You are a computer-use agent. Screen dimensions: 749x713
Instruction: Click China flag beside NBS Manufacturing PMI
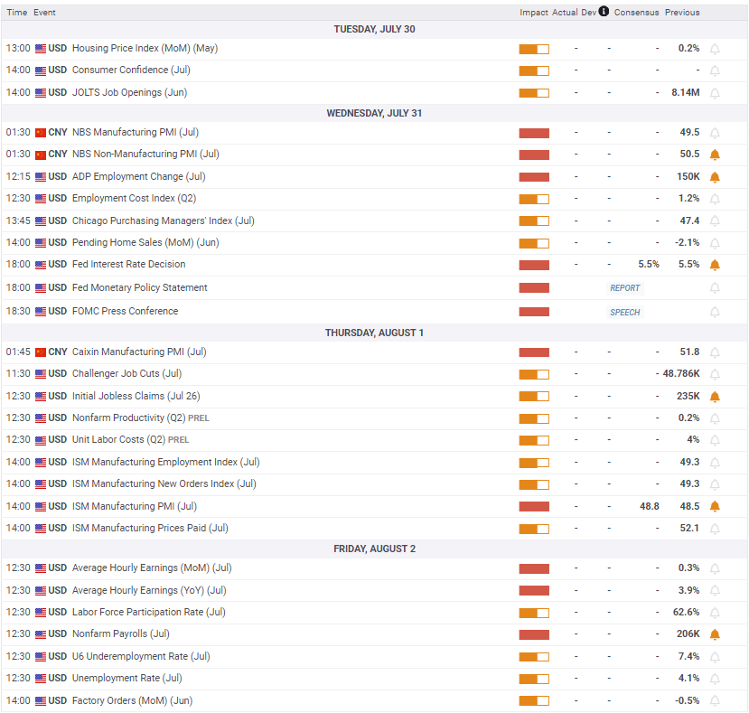click(x=41, y=133)
